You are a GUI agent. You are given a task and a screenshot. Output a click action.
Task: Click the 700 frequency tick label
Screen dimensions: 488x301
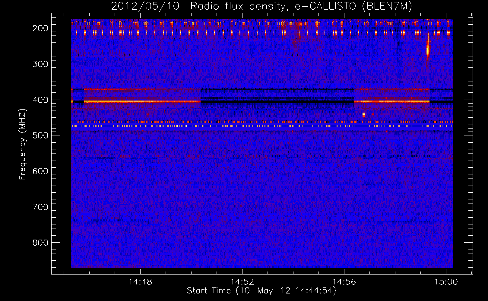[40, 207]
